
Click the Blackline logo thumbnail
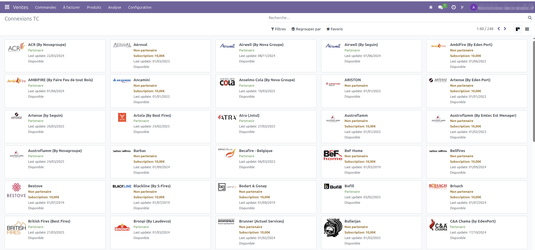point(122,186)
